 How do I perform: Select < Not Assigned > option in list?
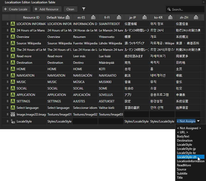pos(189,128)
